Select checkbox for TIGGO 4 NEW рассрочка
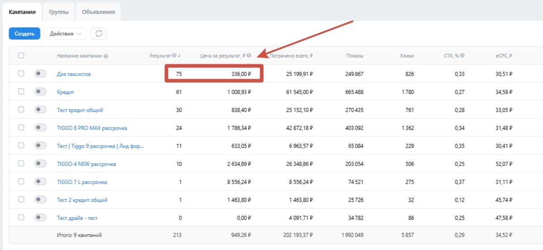 (21, 164)
